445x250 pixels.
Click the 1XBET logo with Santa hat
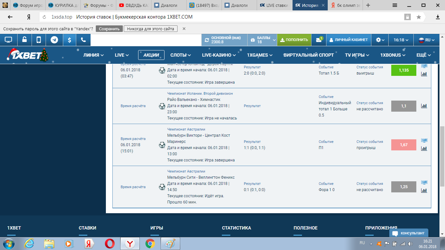coord(27,55)
